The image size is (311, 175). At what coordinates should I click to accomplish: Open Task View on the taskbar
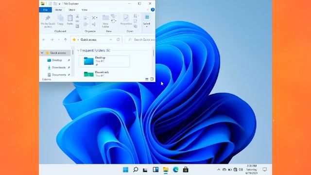point(145,170)
